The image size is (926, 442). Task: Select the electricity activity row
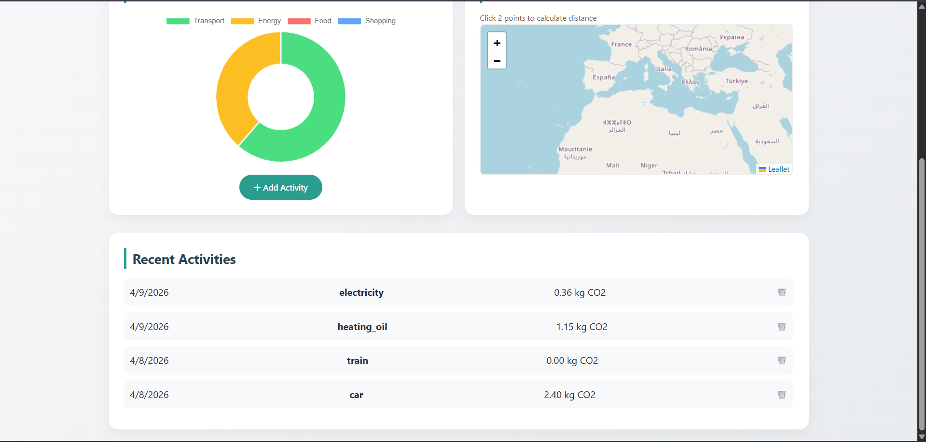[x=458, y=292]
